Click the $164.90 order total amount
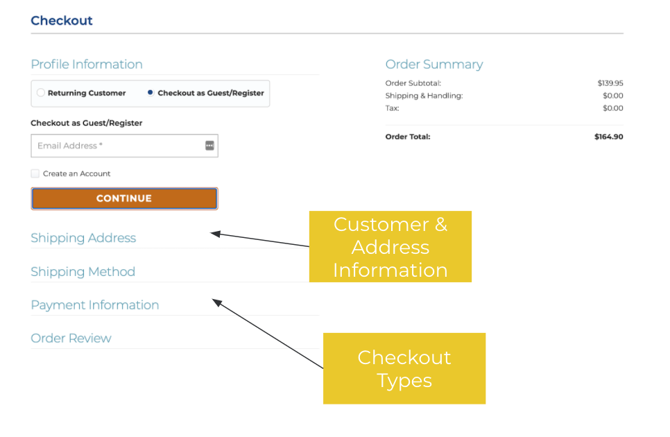Image resolution: width=670 pixels, height=437 pixels. coord(608,137)
